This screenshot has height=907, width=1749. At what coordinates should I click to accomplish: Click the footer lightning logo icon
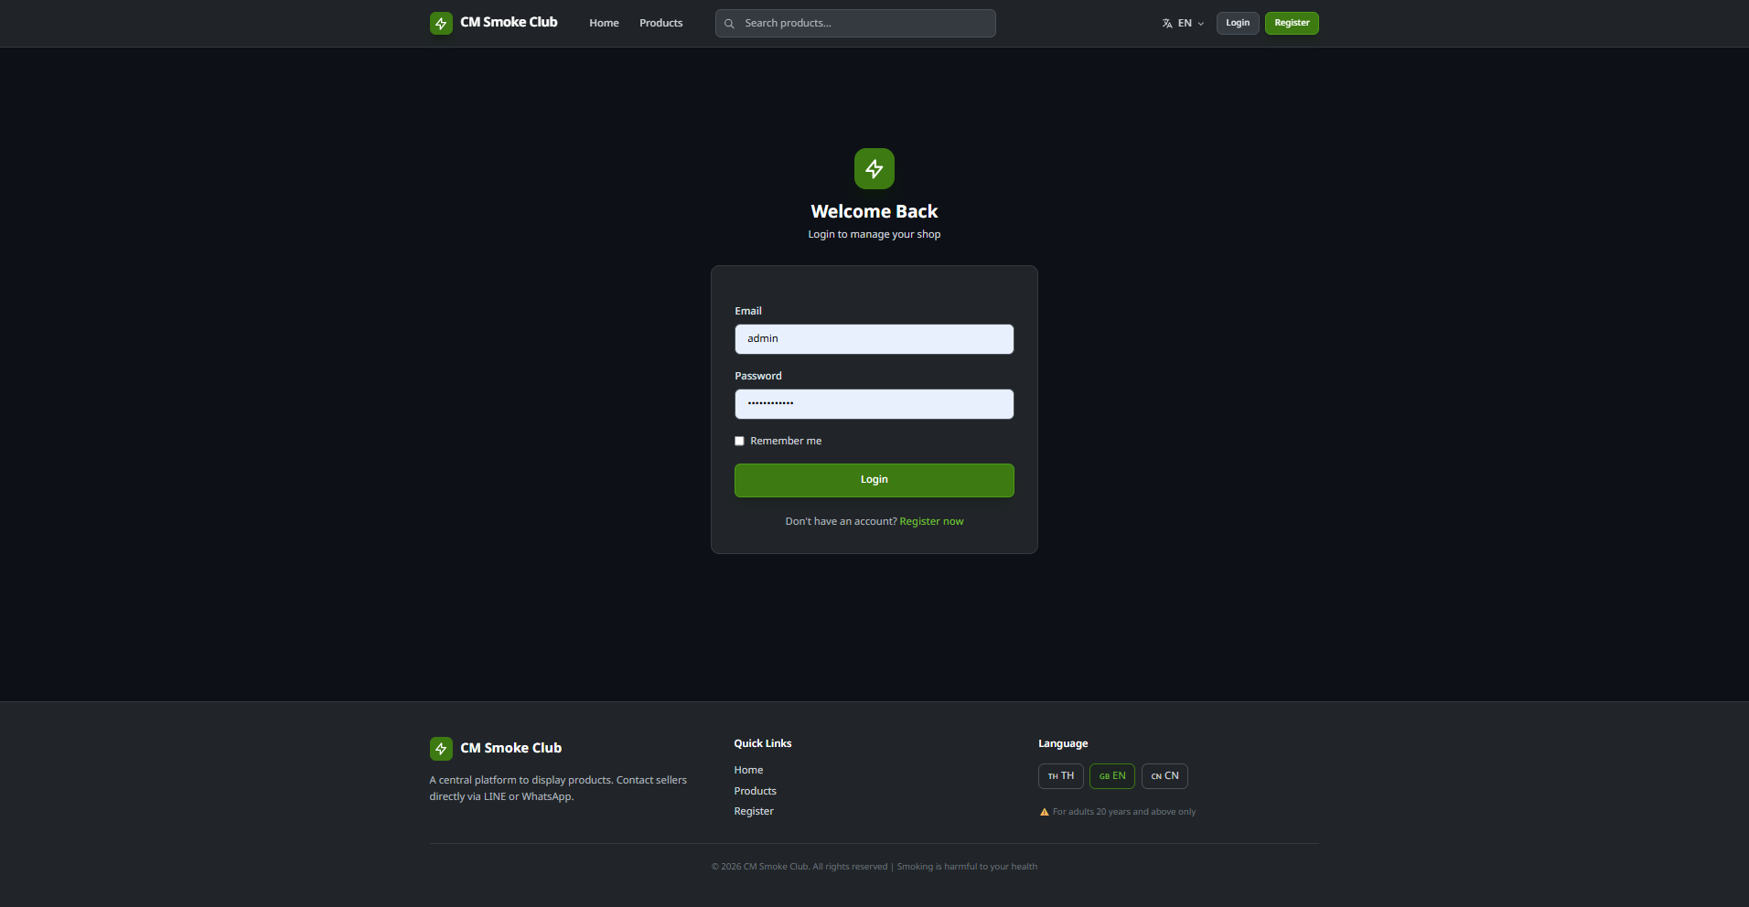(x=441, y=749)
